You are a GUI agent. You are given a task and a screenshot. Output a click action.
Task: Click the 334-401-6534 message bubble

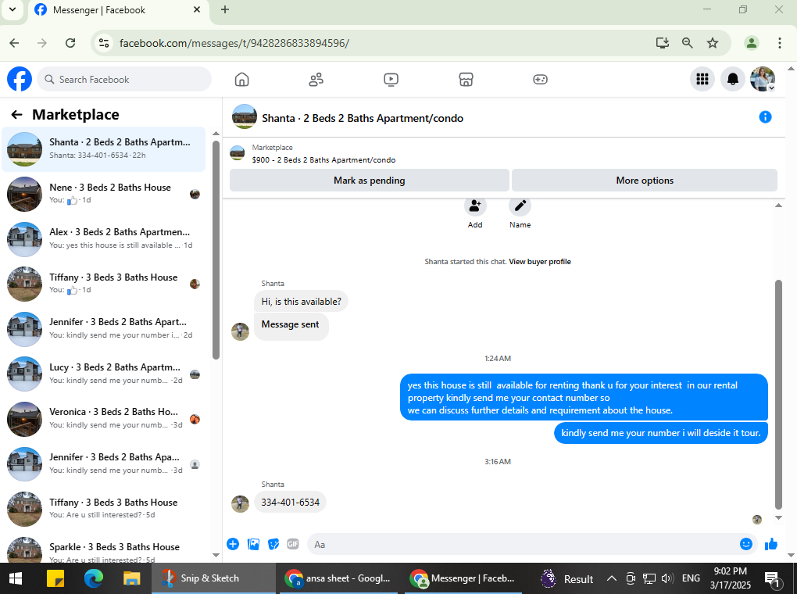tap(290, 503)
